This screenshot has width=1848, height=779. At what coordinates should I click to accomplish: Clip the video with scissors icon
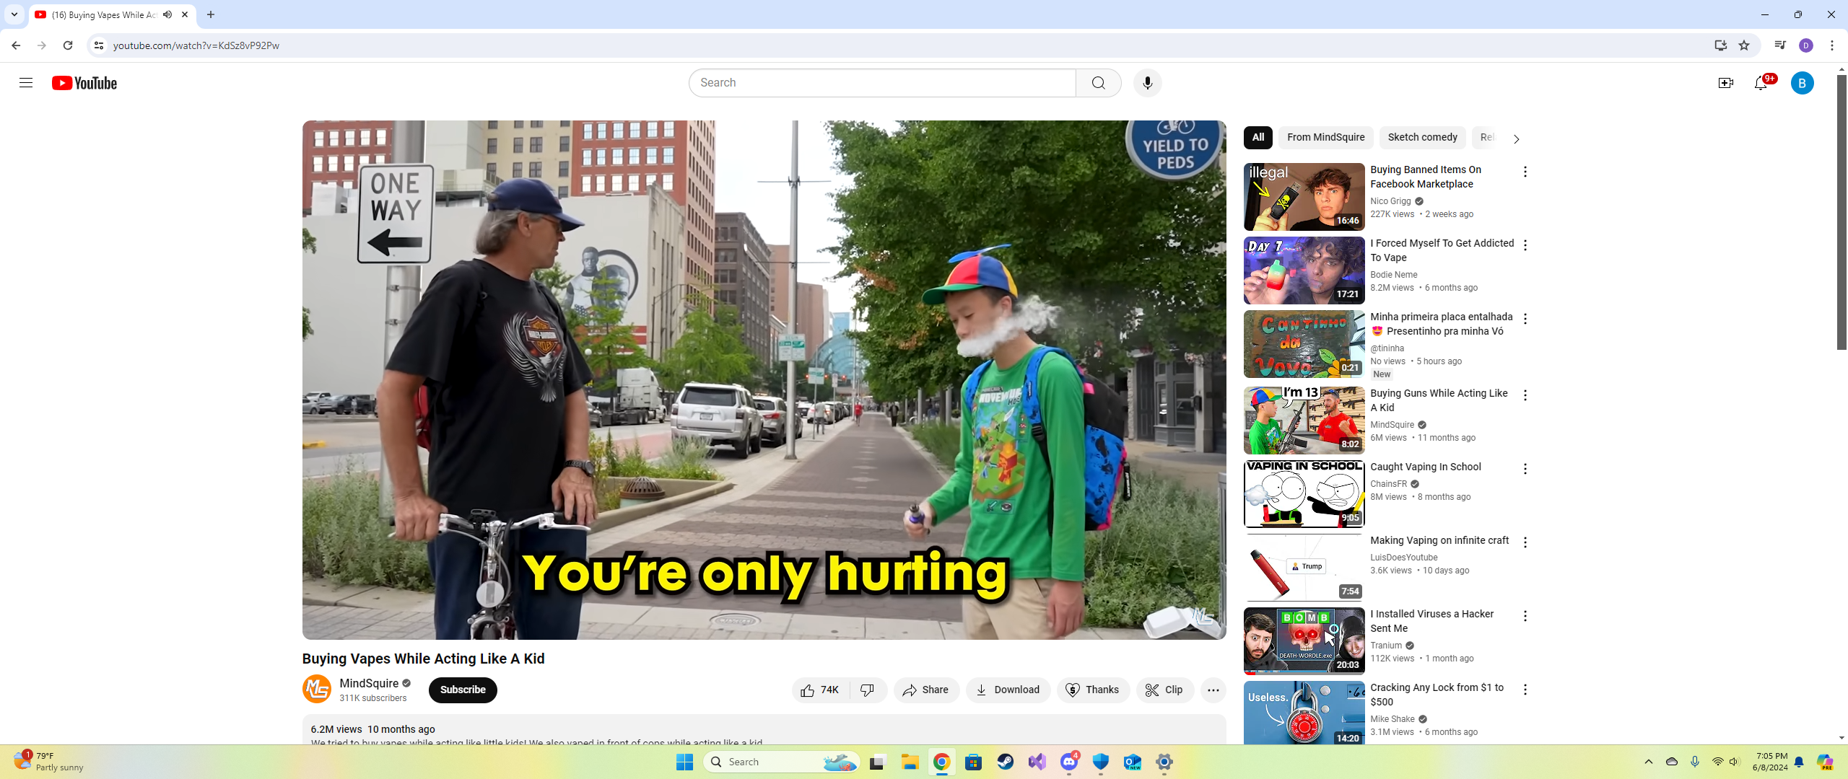tap(1164, 690)
